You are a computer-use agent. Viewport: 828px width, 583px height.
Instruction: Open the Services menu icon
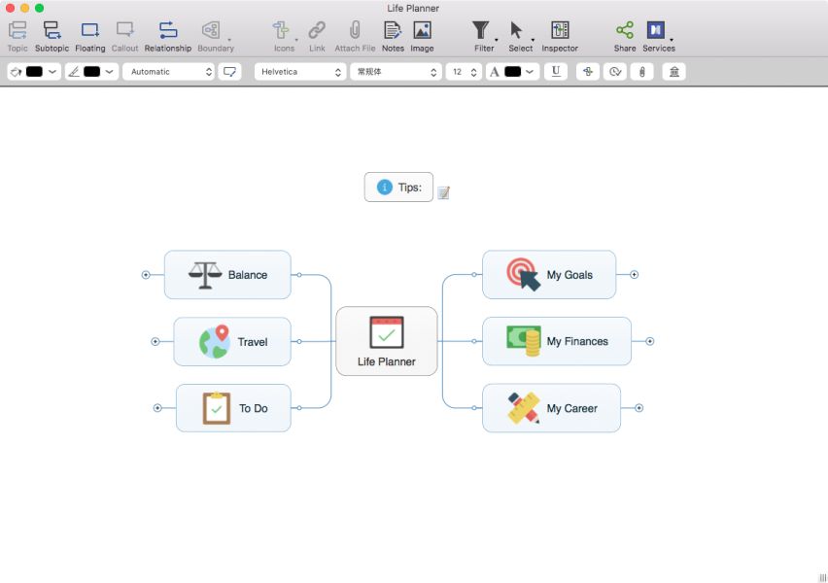tap(655, 30)
